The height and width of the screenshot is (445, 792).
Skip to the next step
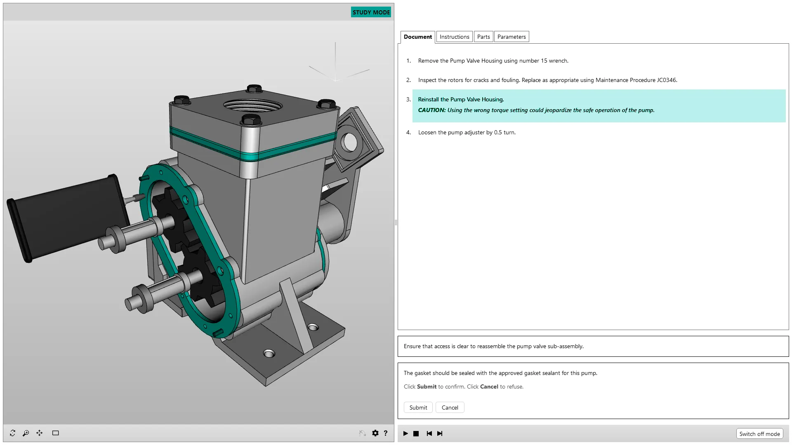(x=440, y=433)
